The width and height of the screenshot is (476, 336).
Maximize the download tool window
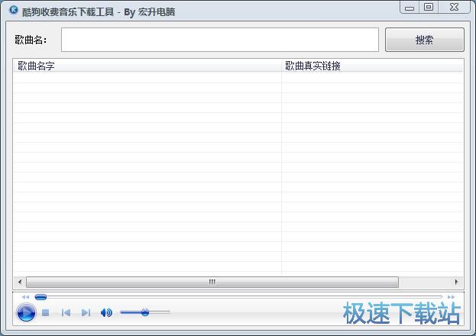429,8
